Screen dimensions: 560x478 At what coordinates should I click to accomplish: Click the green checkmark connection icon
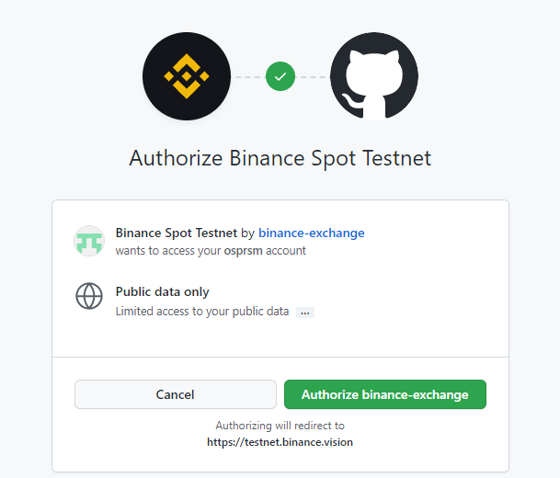point(280,76)
